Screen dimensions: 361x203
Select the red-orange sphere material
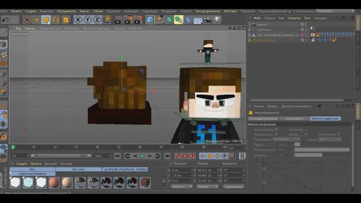point(54,183)
